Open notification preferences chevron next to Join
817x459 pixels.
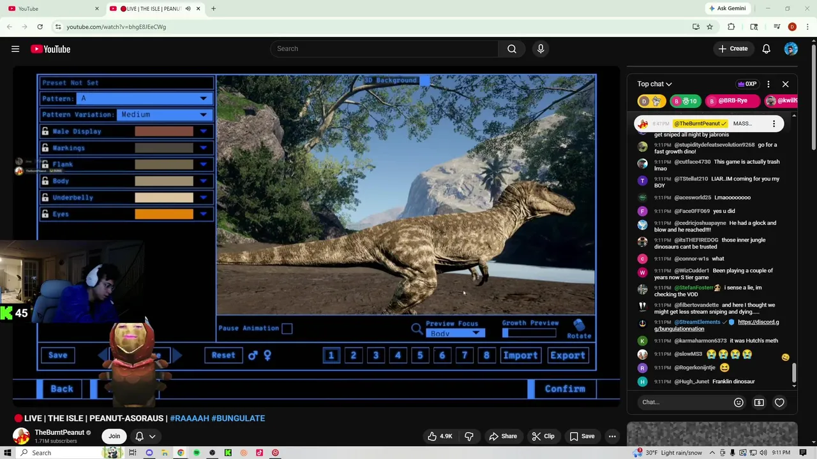tap(153, 436)
